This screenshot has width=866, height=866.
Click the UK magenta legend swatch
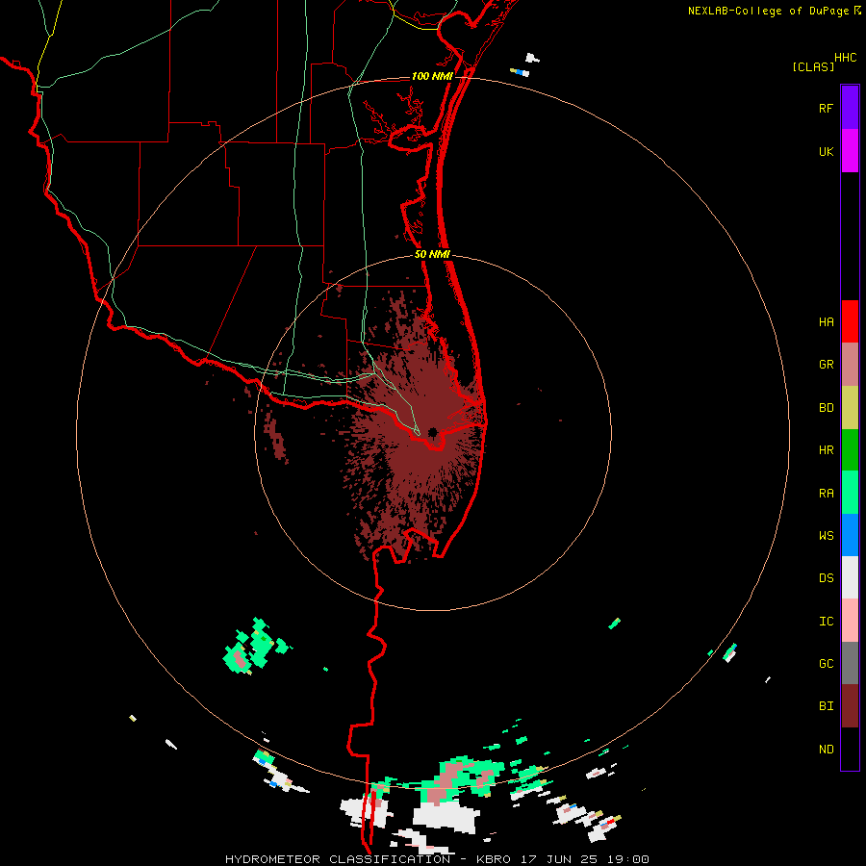850,151
